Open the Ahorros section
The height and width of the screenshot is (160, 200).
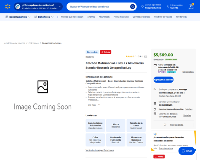(91, 17)
